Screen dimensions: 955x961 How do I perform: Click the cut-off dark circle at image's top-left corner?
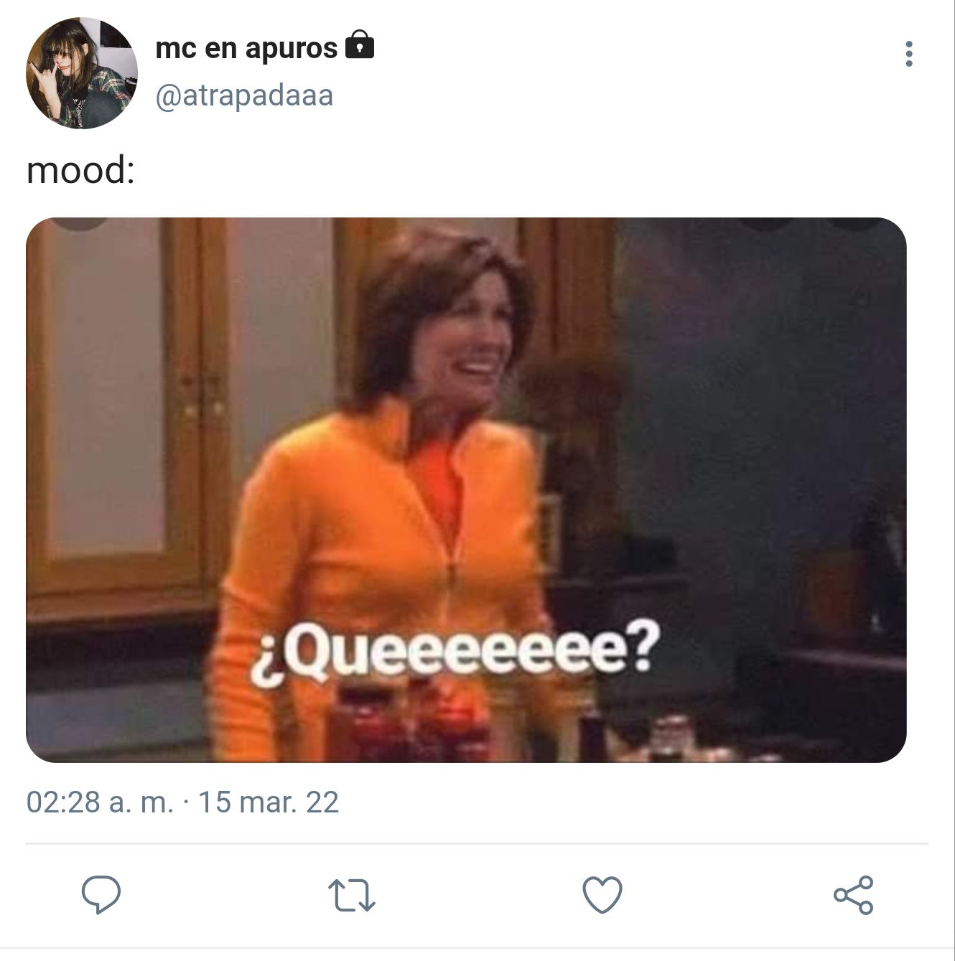point(80,223)
